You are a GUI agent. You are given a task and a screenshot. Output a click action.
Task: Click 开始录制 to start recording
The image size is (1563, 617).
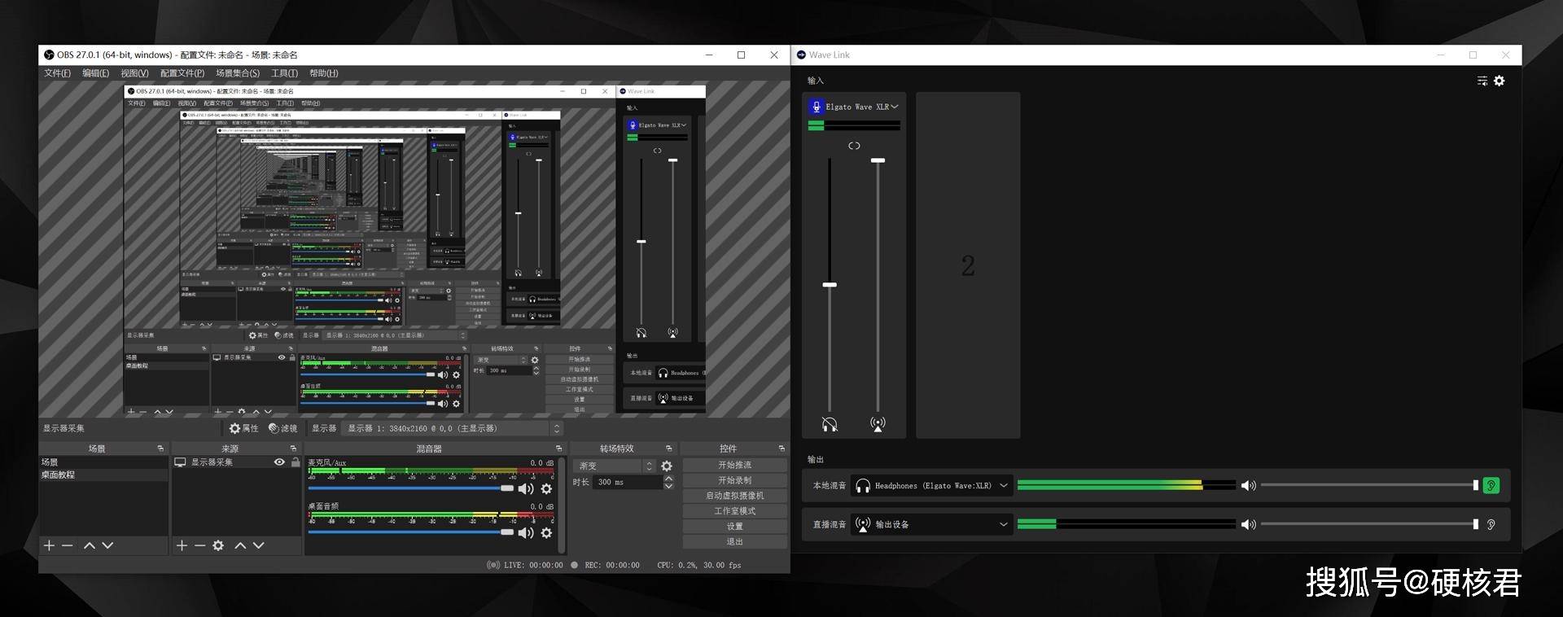pyautogui.click(x=734, y=480)
